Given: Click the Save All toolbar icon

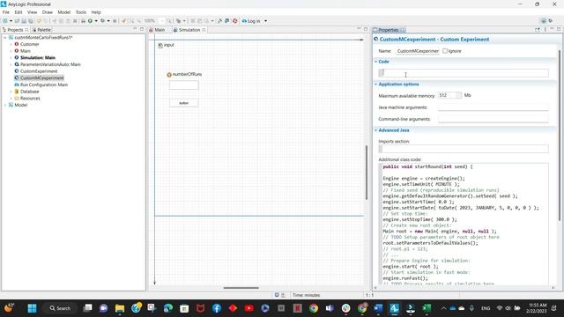Looking at the screenshot, I should [31, 21].
